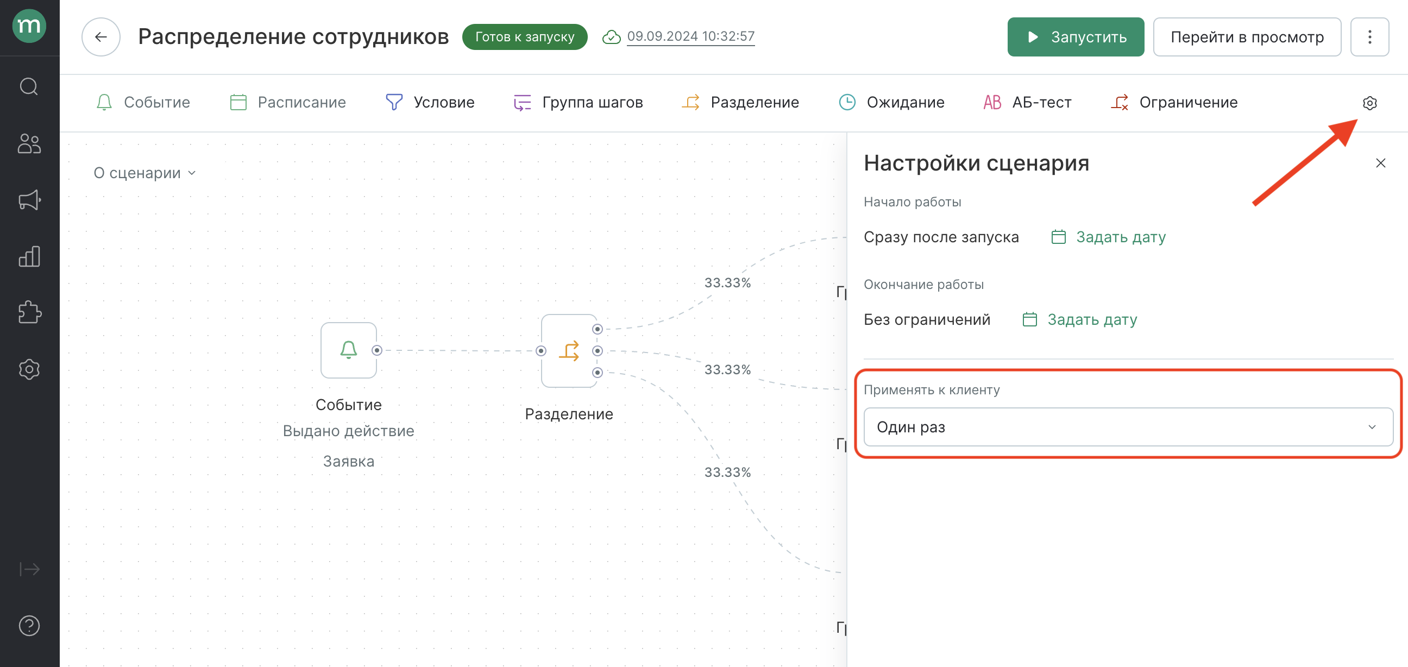Set end date via Задать дату under Окончание работы
This screenshot has height=667, width=1408.
pyautogui.click(x=1079, y=319)
